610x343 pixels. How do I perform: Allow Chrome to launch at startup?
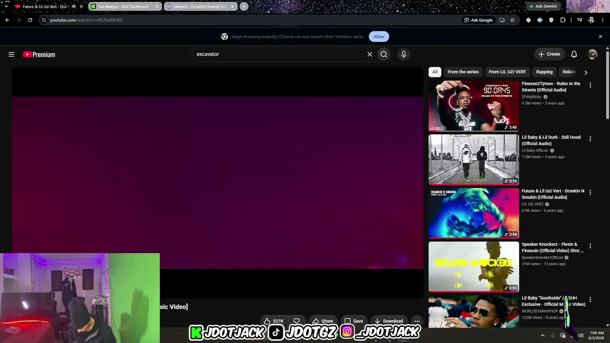(379, 37)
